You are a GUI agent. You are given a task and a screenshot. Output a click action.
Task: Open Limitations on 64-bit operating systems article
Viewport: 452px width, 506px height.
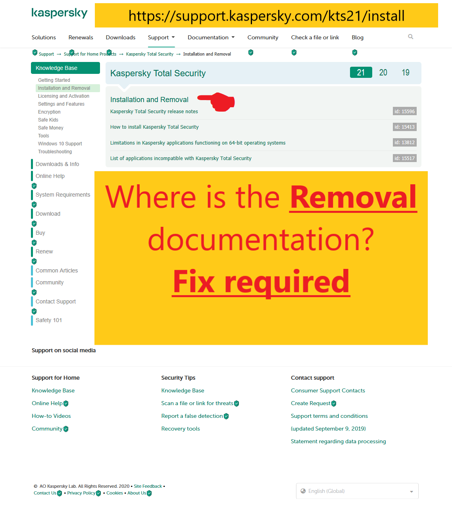[x=198, y=143]
